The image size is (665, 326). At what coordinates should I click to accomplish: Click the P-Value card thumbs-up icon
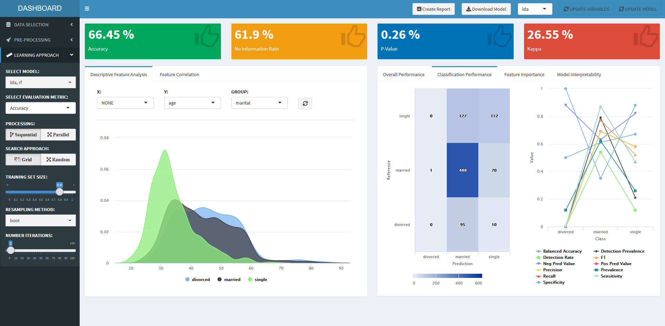point(499,36)
